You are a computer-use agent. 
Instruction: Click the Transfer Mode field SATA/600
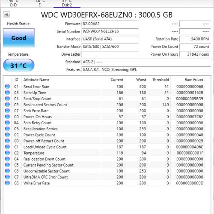point(110,47)
